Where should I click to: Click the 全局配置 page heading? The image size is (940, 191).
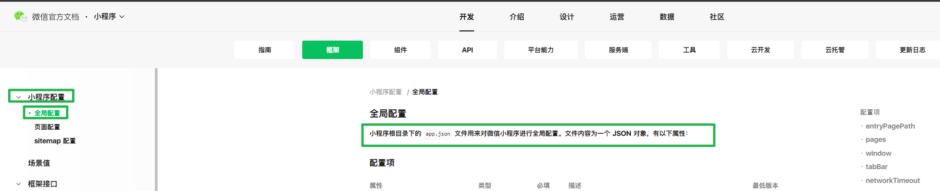click(x=387, y=113)
